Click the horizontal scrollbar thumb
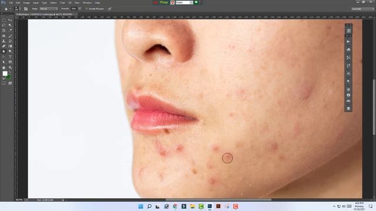 [x=219, y=200]
